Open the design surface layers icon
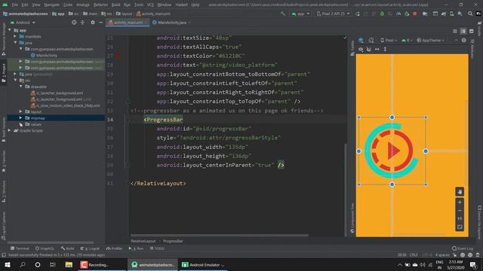 361,40
